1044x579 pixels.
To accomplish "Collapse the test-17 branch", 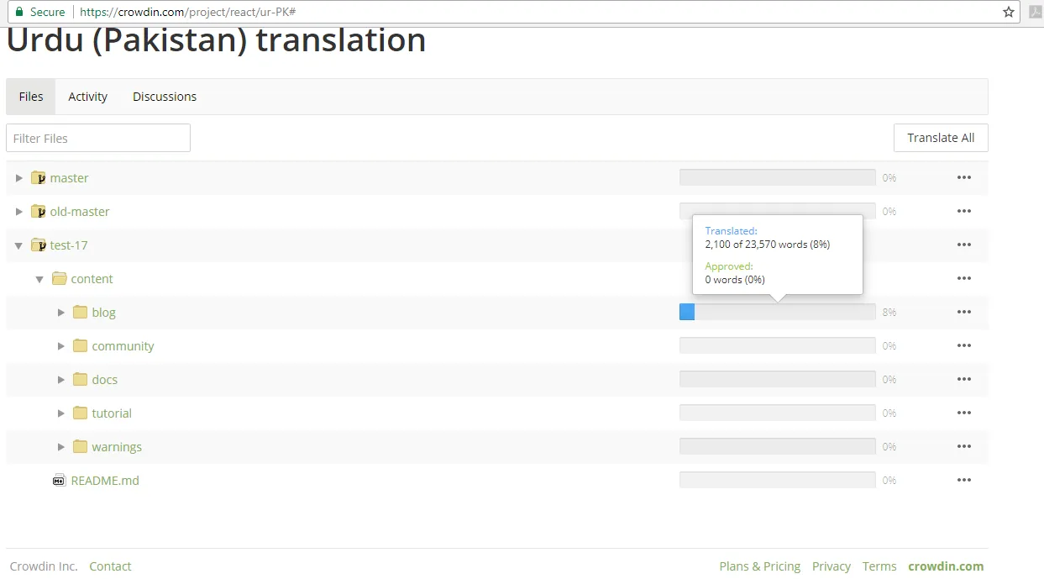I will point(18,246).
